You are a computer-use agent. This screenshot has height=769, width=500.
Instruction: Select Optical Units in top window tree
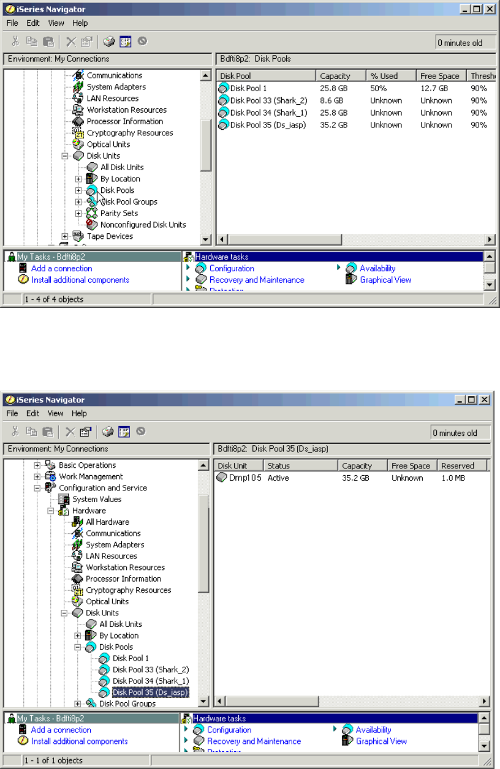tap(108, 144)
